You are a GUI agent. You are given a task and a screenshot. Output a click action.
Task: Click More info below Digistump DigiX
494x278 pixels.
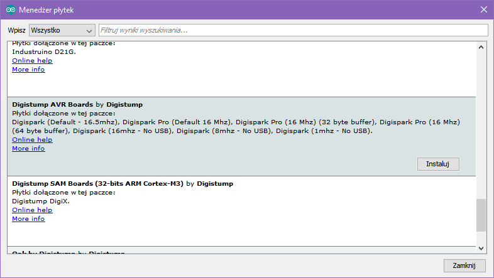tap(28, 219)
